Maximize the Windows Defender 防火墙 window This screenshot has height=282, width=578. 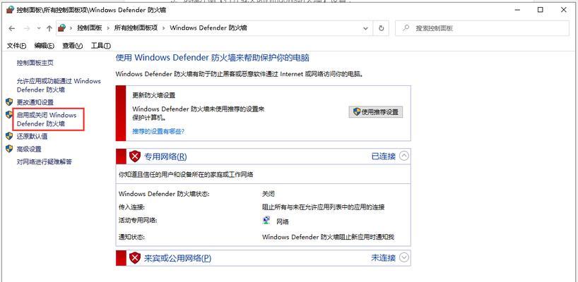point(540,10)
